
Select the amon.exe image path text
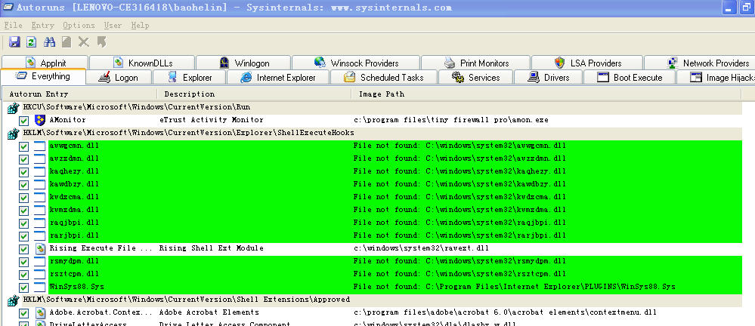(450, 120)
